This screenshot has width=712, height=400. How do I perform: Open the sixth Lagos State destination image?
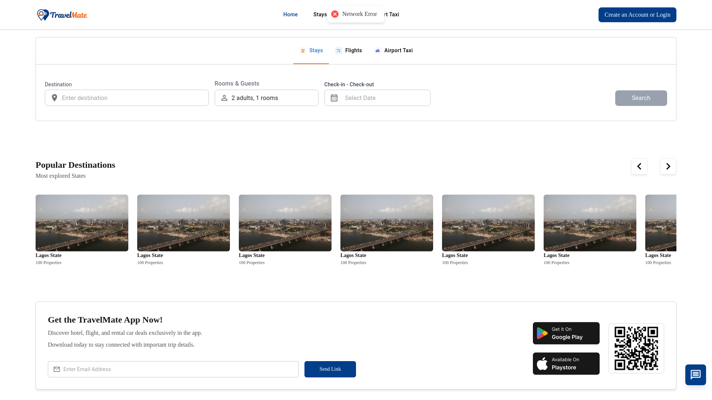tap(590, 223)
